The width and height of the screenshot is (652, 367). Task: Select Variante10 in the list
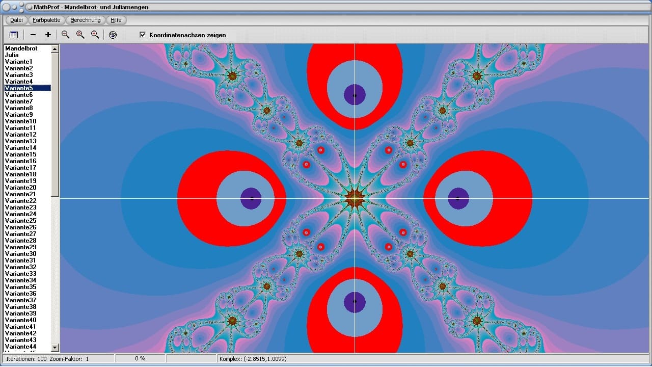point(20,121)
